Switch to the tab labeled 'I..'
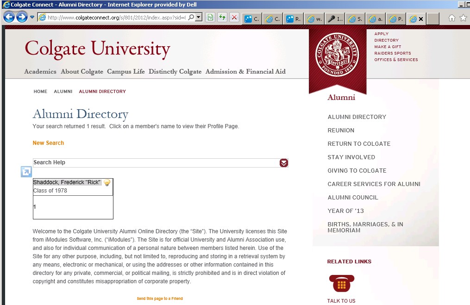 click(x=335, y=19)
